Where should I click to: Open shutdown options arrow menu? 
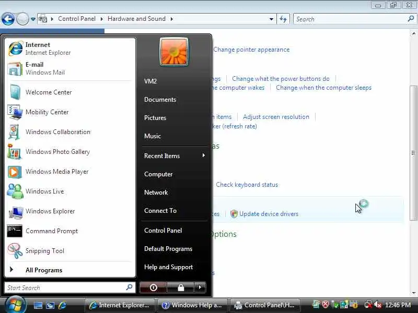[200, 287]
